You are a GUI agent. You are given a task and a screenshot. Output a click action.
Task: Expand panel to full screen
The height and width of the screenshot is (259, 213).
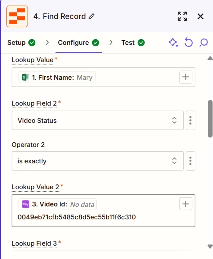tap(182, 16)
